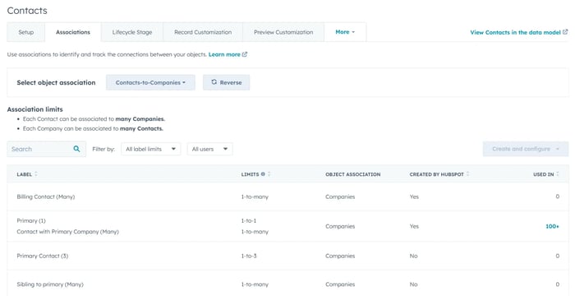Screen dimensions: 575x296
Task: Click No in Primary Contact (3) row
Action: pyautogui.click(x=414, y=256)
